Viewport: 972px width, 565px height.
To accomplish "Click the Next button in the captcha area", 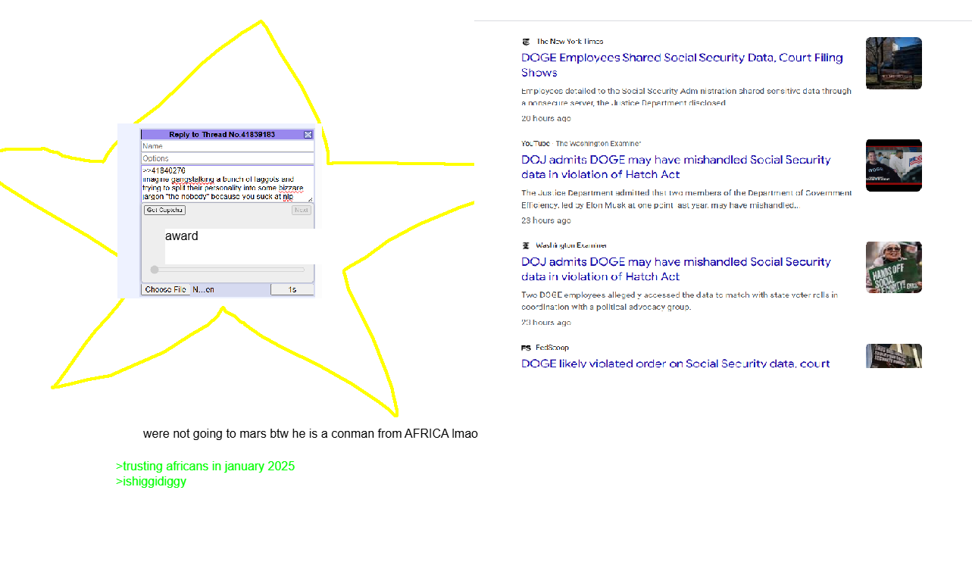I will coord(302,210).
